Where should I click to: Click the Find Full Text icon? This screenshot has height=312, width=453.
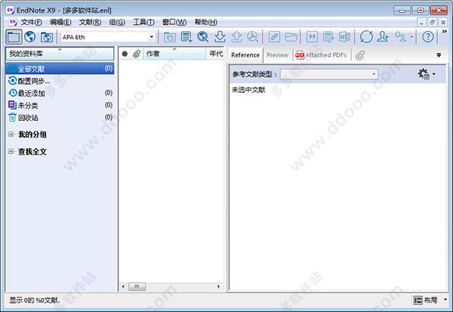click(252, 37)
